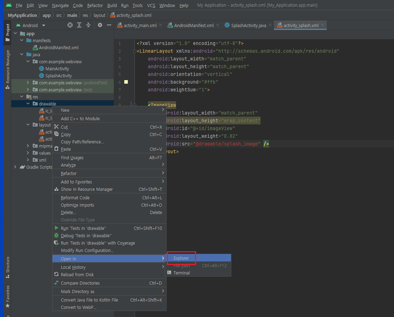Expand the Gradle Scripts node

15,167
